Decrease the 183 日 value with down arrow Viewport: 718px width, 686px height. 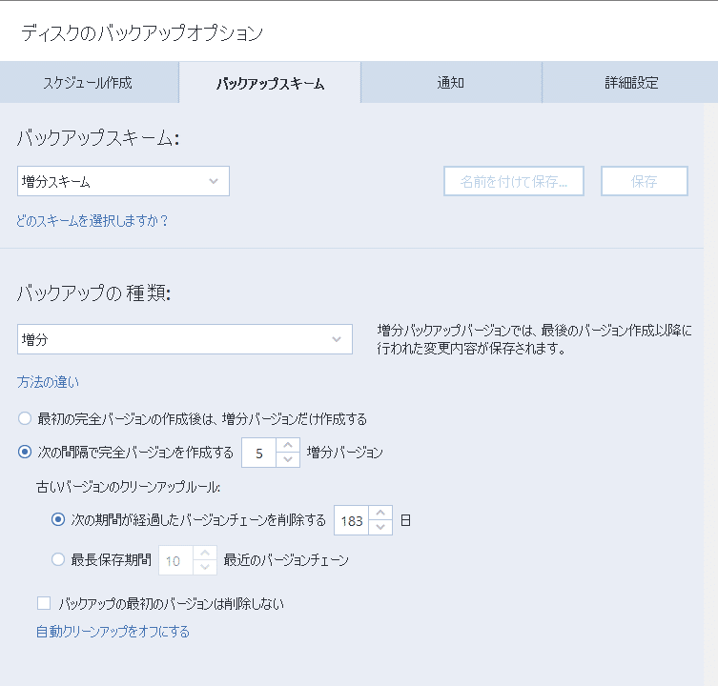[x=380, y=527]
